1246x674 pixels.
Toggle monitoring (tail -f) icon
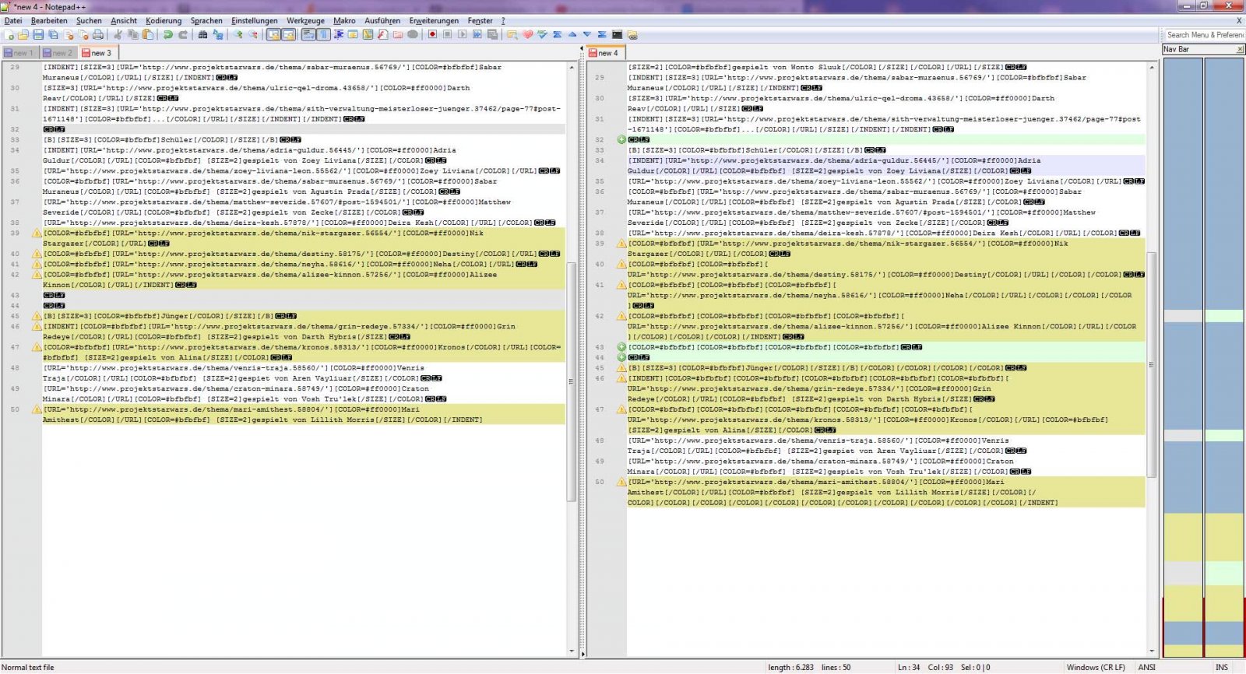413,34
